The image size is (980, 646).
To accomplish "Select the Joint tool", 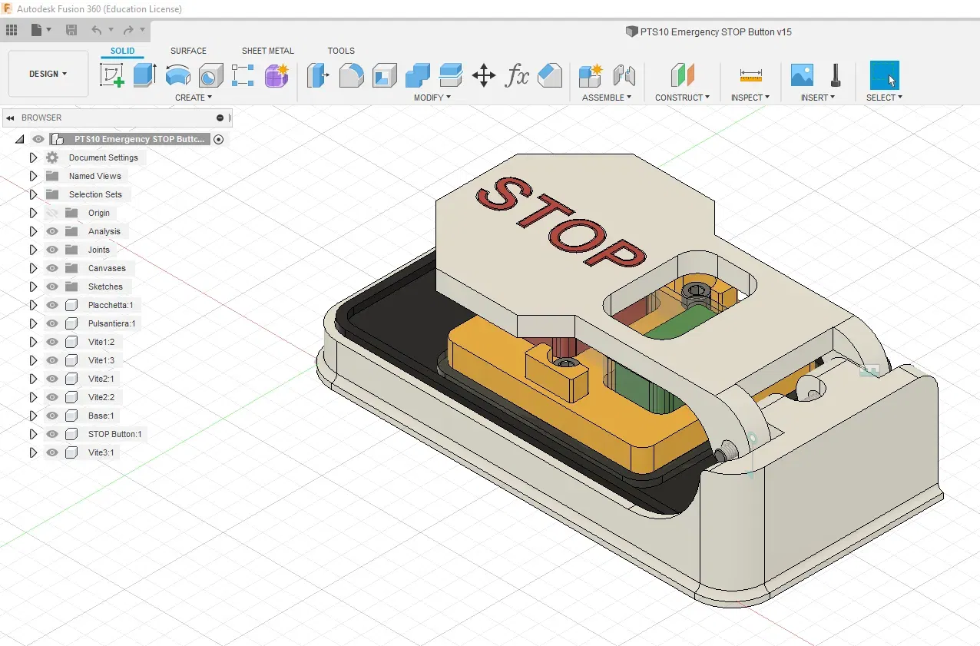I will click(x=624, y=75).
